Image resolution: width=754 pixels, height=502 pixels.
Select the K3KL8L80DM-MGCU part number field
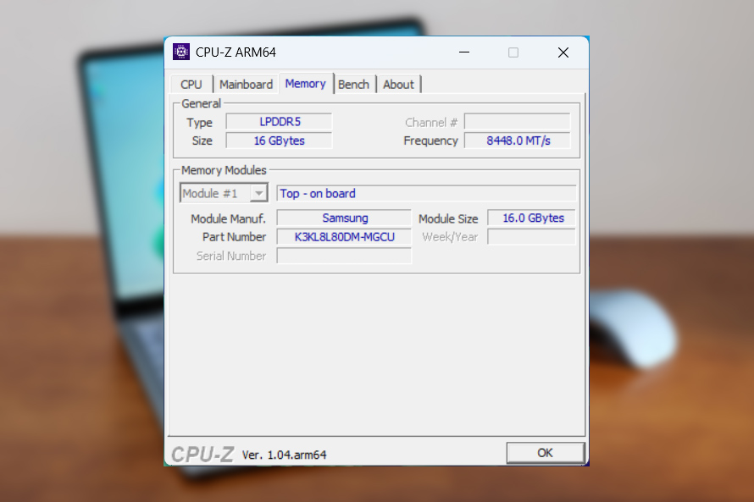coord(344,237)
